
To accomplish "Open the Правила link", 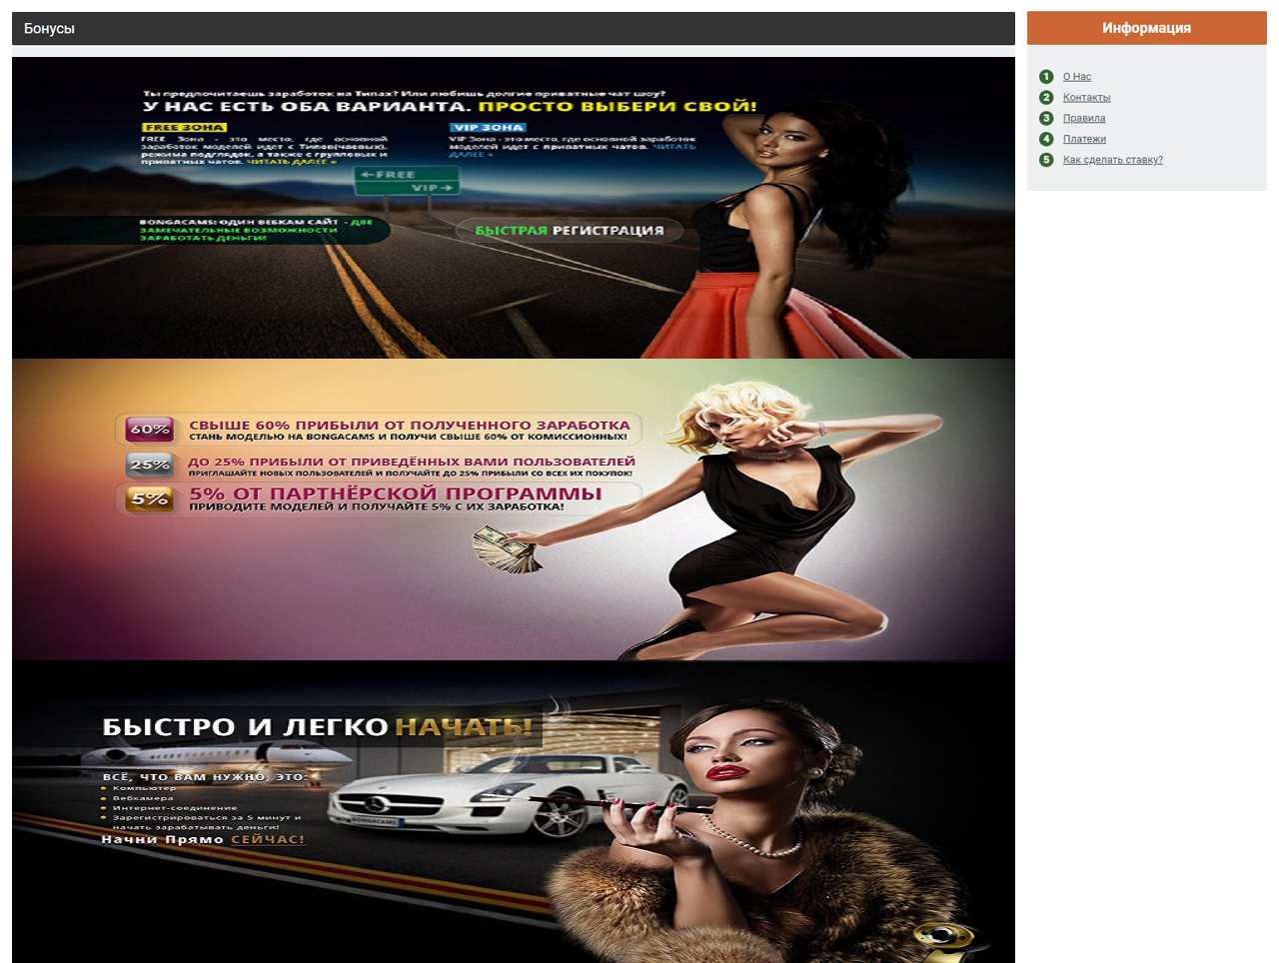I will (x=1084, y=118).
